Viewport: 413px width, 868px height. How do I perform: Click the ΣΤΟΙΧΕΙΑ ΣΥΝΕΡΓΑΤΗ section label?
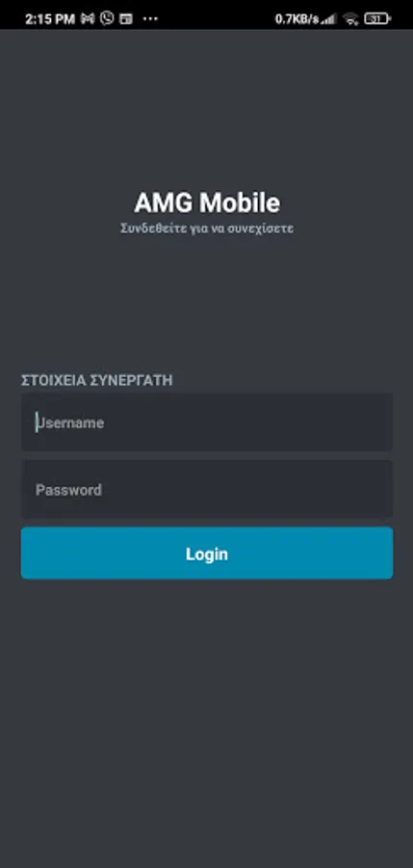[97, 380]
